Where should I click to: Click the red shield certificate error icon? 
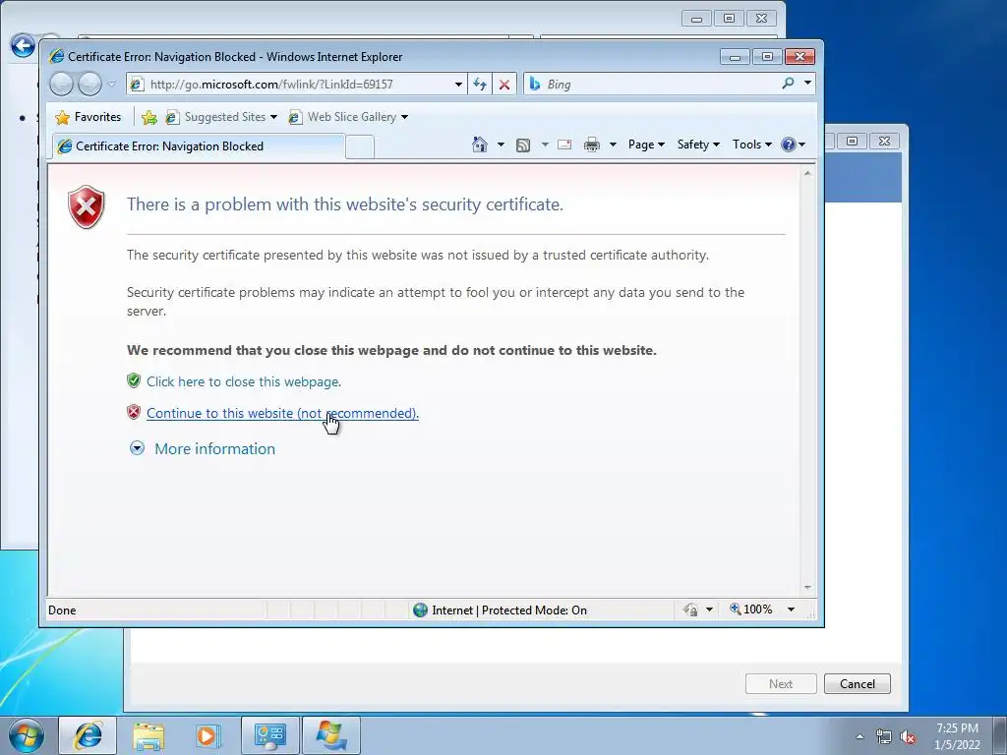(x=87, y=206)
